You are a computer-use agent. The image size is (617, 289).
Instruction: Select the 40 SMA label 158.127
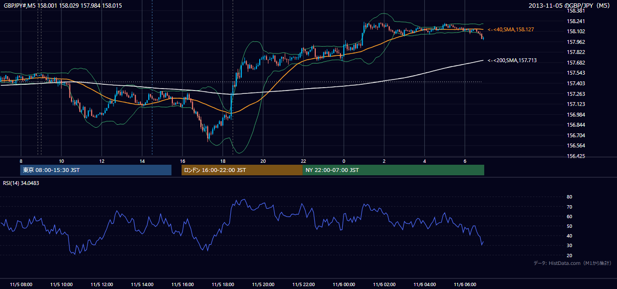[x=511, y=29]
